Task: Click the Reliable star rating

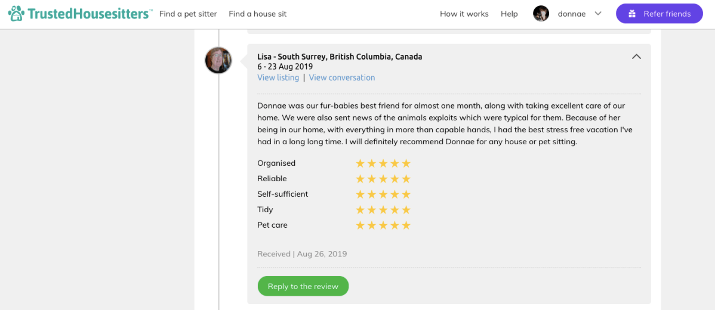Action: (x=383, y=179)
